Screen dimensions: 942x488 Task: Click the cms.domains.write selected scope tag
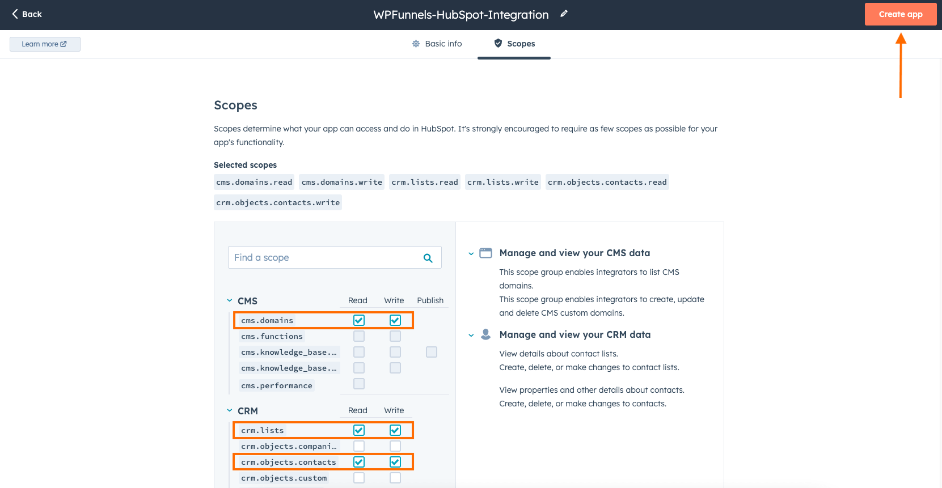click(x=342, y=182)
